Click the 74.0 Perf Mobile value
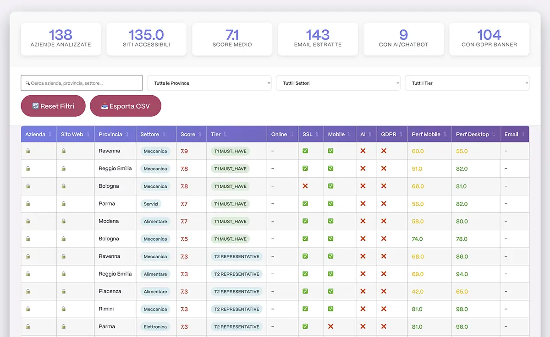550x337 pixels. 417,239
